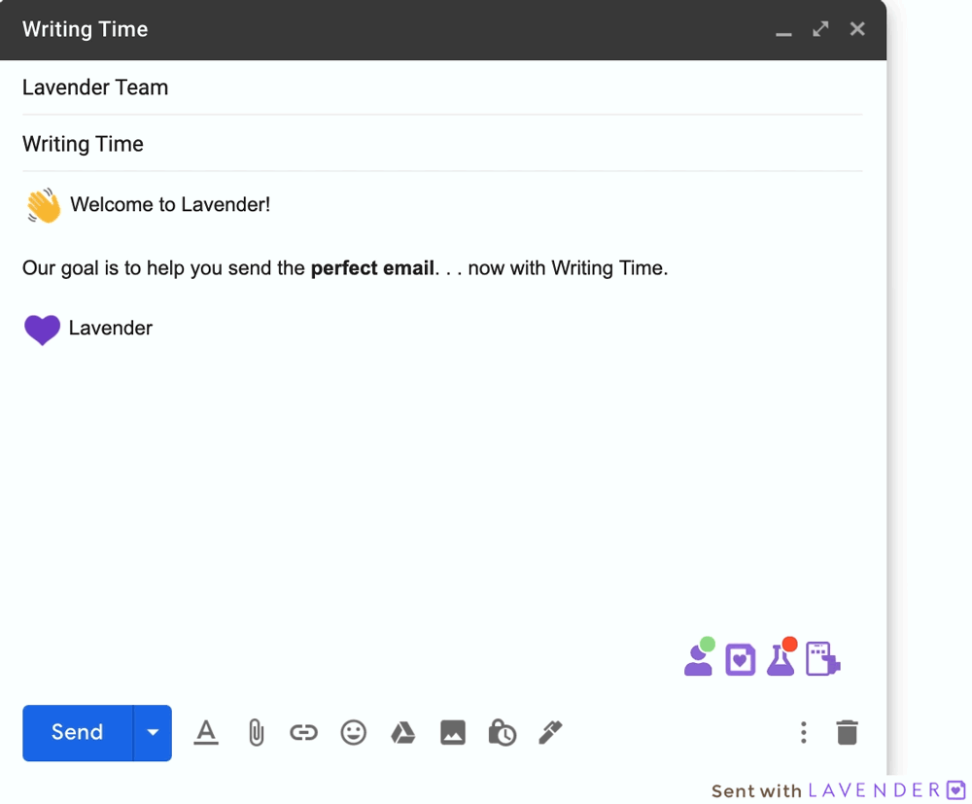Open the emoji picker
The width and height of the screenshot is (972, 804).
click(x=354, y=733)
